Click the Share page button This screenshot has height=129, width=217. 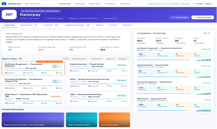coord(179,17)
